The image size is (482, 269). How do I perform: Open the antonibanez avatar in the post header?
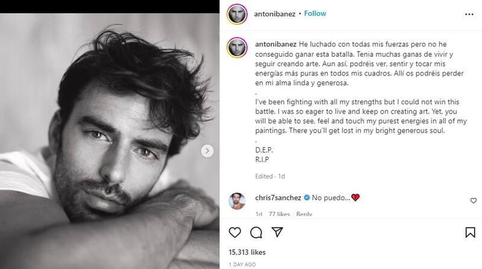tap(237, 13)
